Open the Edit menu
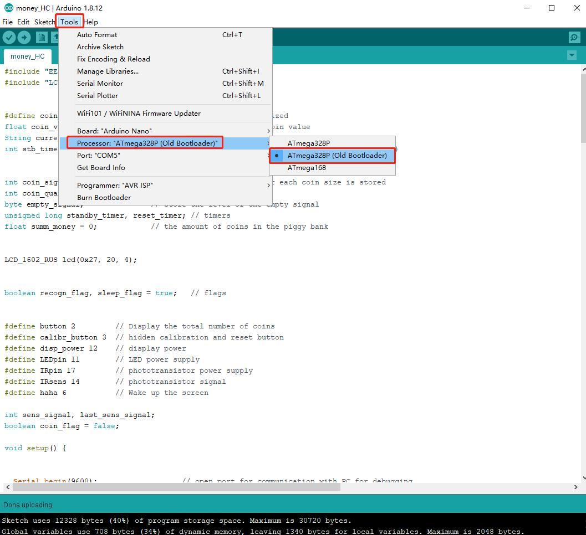Image resolution: width=586 pixels, height=535 pixels. 23,22
